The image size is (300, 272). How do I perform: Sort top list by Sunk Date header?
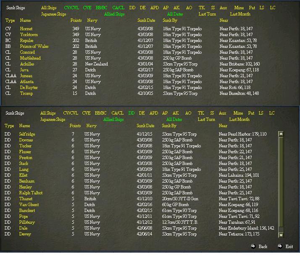pos(146,21)
